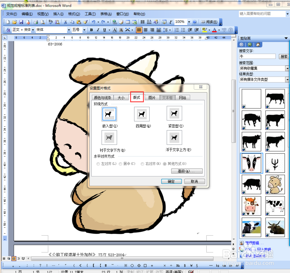290x273 pixels.
Task: Confirm dialog with the OK button
Action: click(171, 181)
